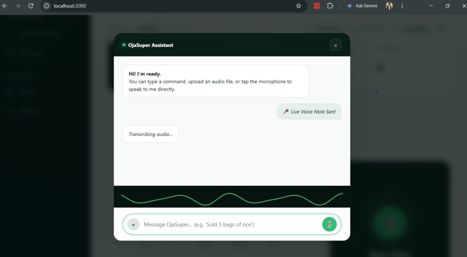This screenshot has height=257, width=467.
Task: Click the Transcribing audio... message
Action: [151, 134]
